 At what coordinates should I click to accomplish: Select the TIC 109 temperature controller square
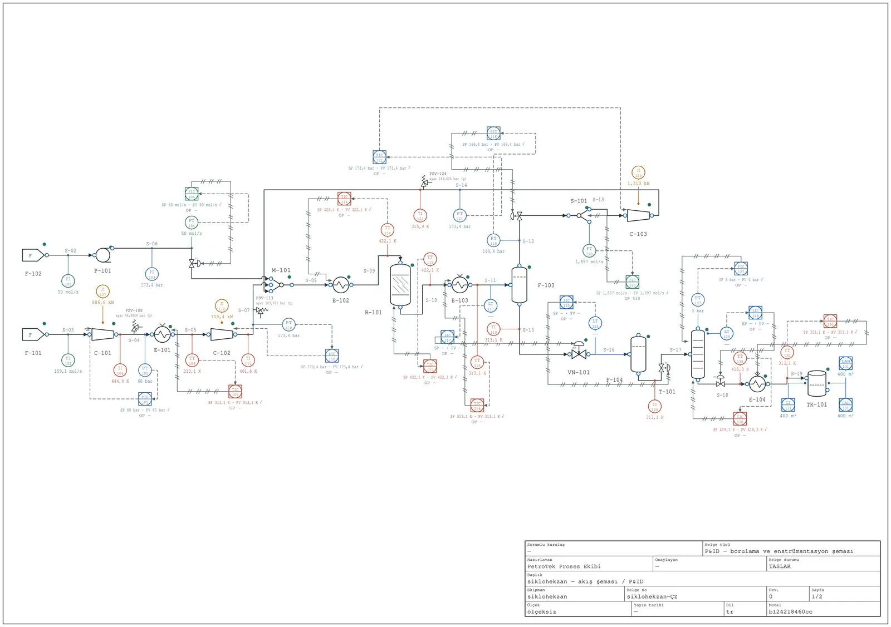tap(236, 391)
